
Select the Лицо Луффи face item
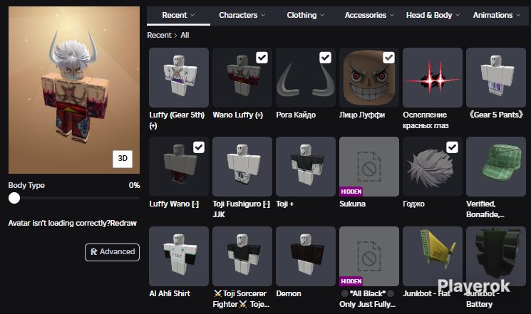coord(369,78)
